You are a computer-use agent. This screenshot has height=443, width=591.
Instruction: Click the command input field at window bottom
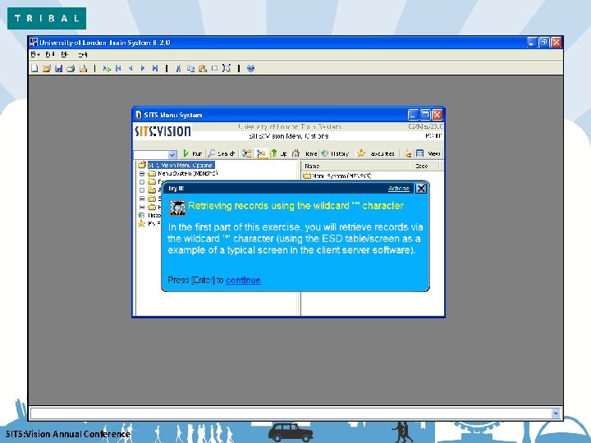pyautogui.click(x=291, y=413)
